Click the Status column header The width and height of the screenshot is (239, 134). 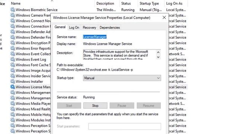(126, 3)
